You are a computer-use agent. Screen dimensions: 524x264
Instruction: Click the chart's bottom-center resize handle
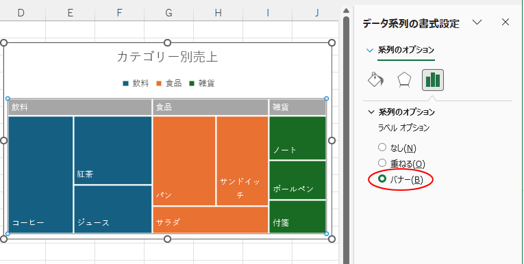(168, 239)
